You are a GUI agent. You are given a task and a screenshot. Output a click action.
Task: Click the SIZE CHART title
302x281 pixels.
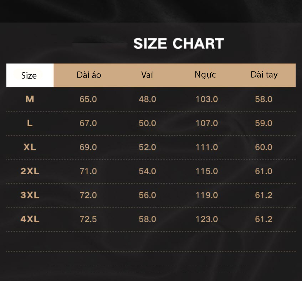pos(179,44)
